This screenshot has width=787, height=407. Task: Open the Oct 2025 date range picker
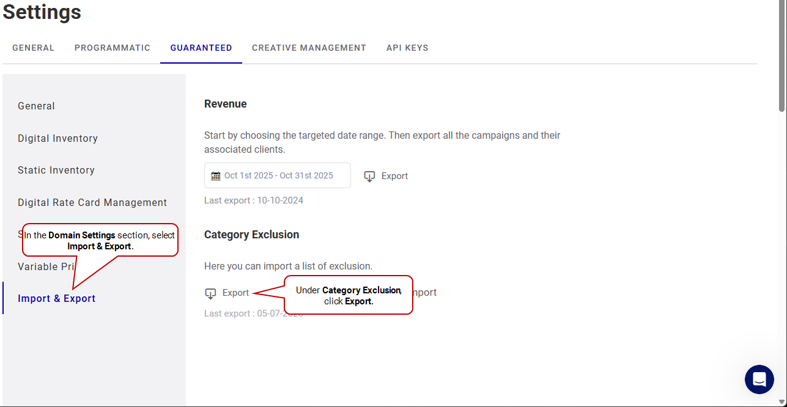tap(278, 176)
